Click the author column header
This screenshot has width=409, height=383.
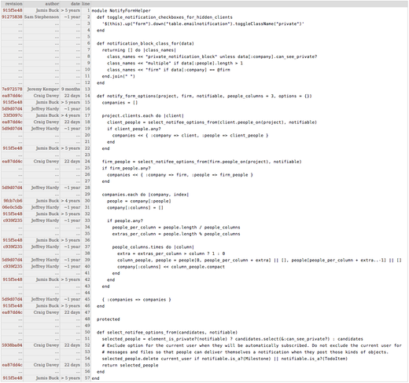coord(52,4)
